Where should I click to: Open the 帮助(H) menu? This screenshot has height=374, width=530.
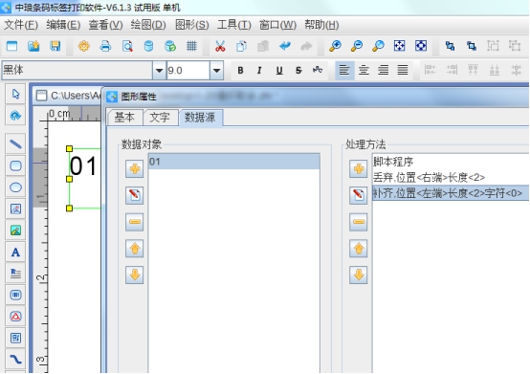[321, 25]
